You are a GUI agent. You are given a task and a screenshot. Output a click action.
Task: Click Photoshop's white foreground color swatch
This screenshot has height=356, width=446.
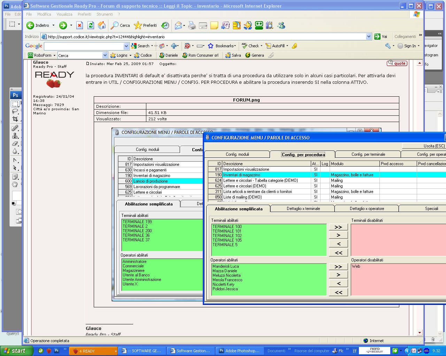(17, 196)
